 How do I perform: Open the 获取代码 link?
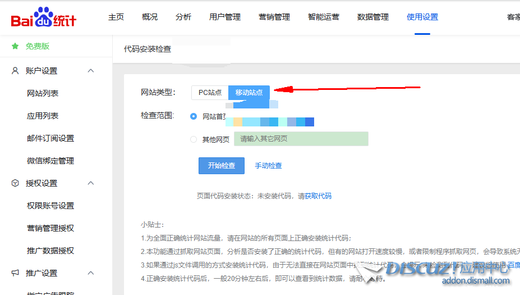tap(317, 196)
